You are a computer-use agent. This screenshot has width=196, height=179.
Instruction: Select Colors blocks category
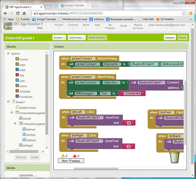pyautogui.click(x=21, y=86)
